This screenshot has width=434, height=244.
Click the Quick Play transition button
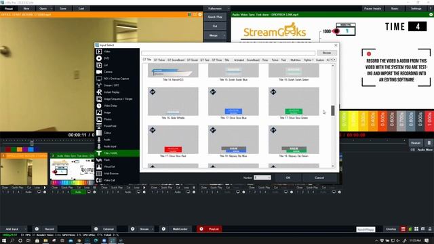215,17
